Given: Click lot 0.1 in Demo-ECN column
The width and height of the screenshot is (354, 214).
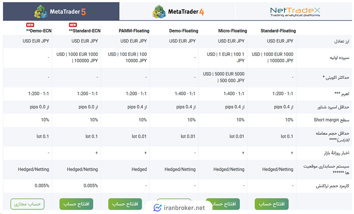Looking at the screenshot, I should click(42, 136).
